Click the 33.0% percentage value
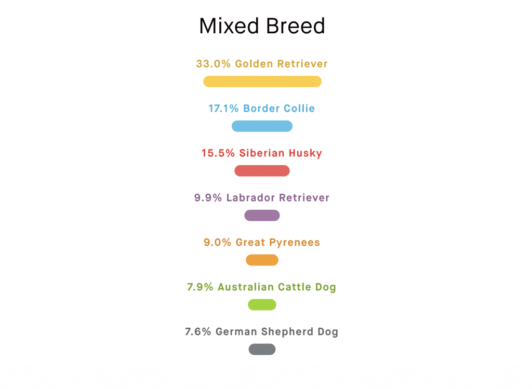This screenshot has height=389, width=532. click(213, 64)
